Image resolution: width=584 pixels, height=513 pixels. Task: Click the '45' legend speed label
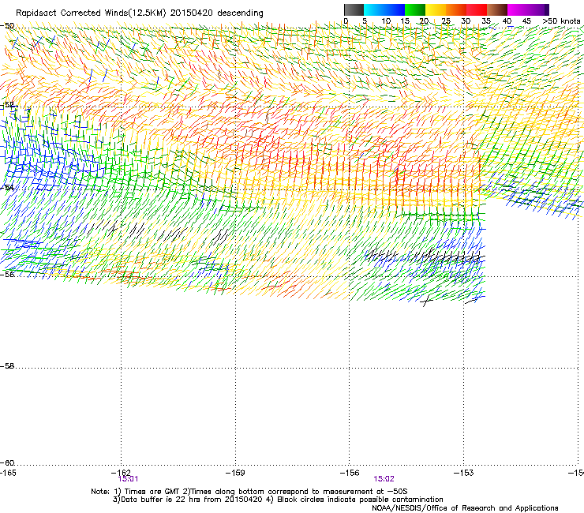click(526, 21)
